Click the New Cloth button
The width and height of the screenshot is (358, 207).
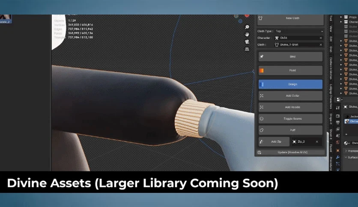coord(291,19)
